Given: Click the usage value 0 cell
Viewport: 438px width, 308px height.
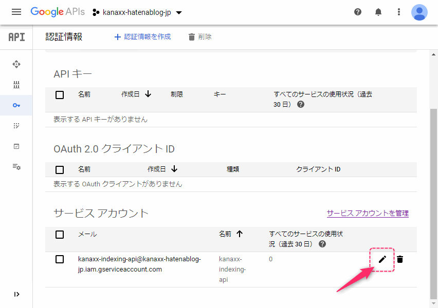Looking at the screenshot, I should pyautogui.click(x=271, y=259).
